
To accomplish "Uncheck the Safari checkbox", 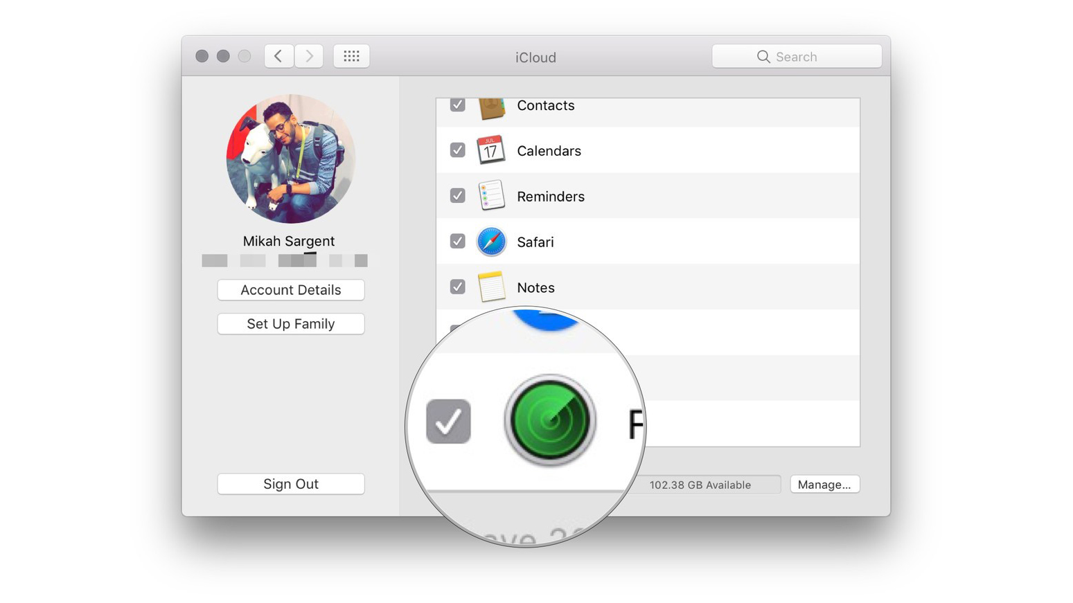I will pos(457,241).
